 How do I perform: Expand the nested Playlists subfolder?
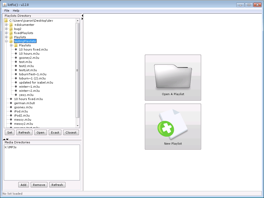[11, 45]
